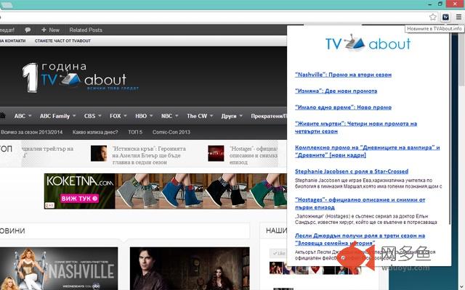Expand the CBS dropdown menu

point(92,116)
